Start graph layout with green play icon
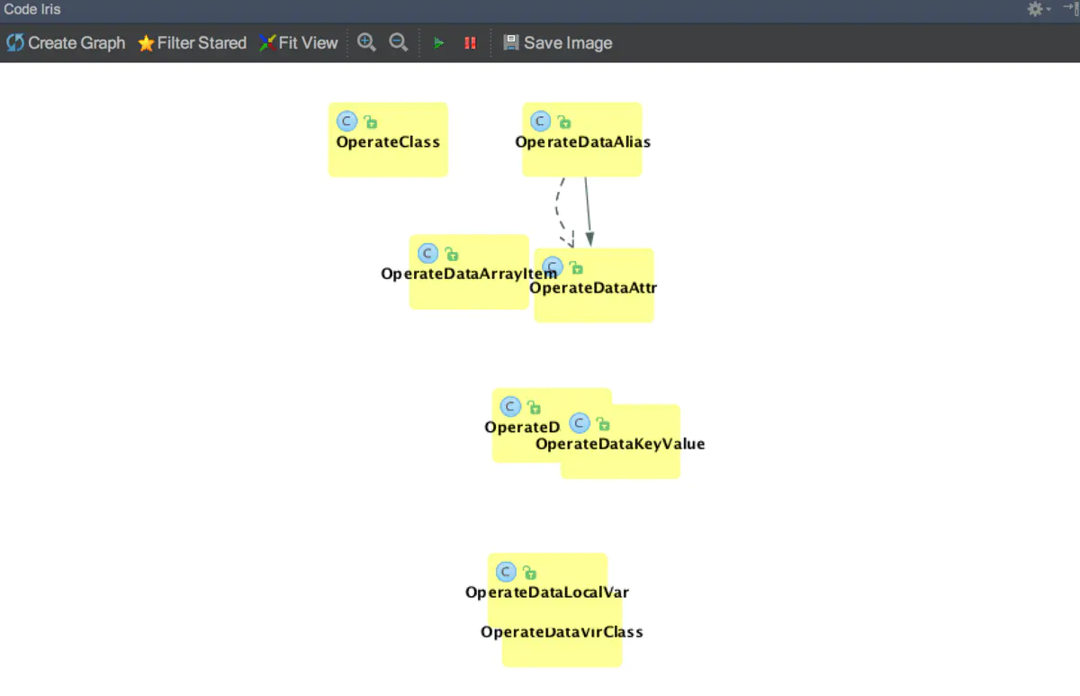This screenshot has width=1080, height=696. (x=438, y=42)
